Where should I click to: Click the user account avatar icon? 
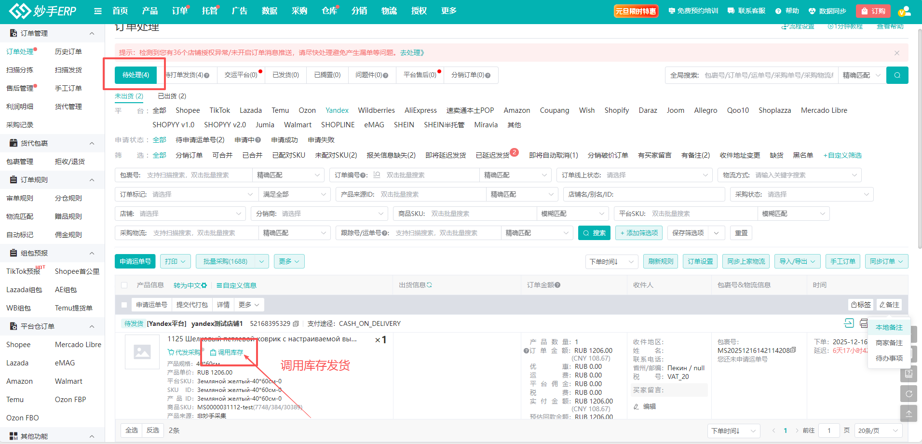pyautogui.click(x=904, y=11)
